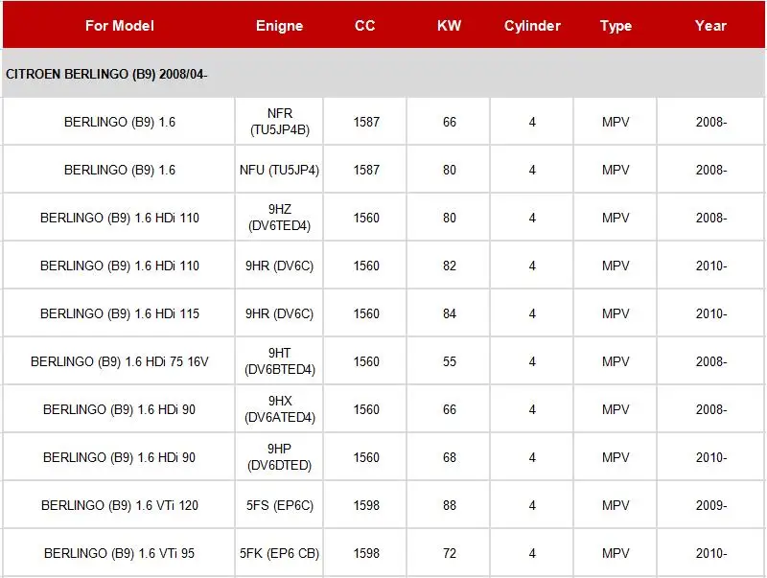Click the '9HP (DV6DTED)' engine cell
Screen dimensions: 767x578
(x=279, y=456)
